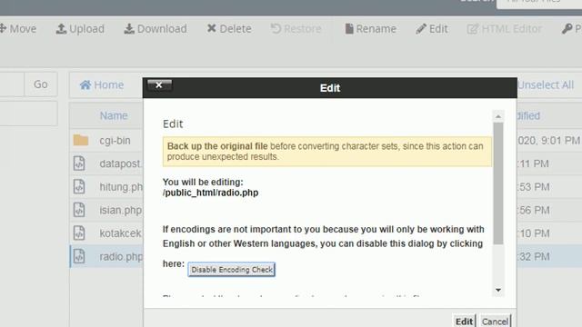Click the yellow backup warning notice

click(327, 152)
